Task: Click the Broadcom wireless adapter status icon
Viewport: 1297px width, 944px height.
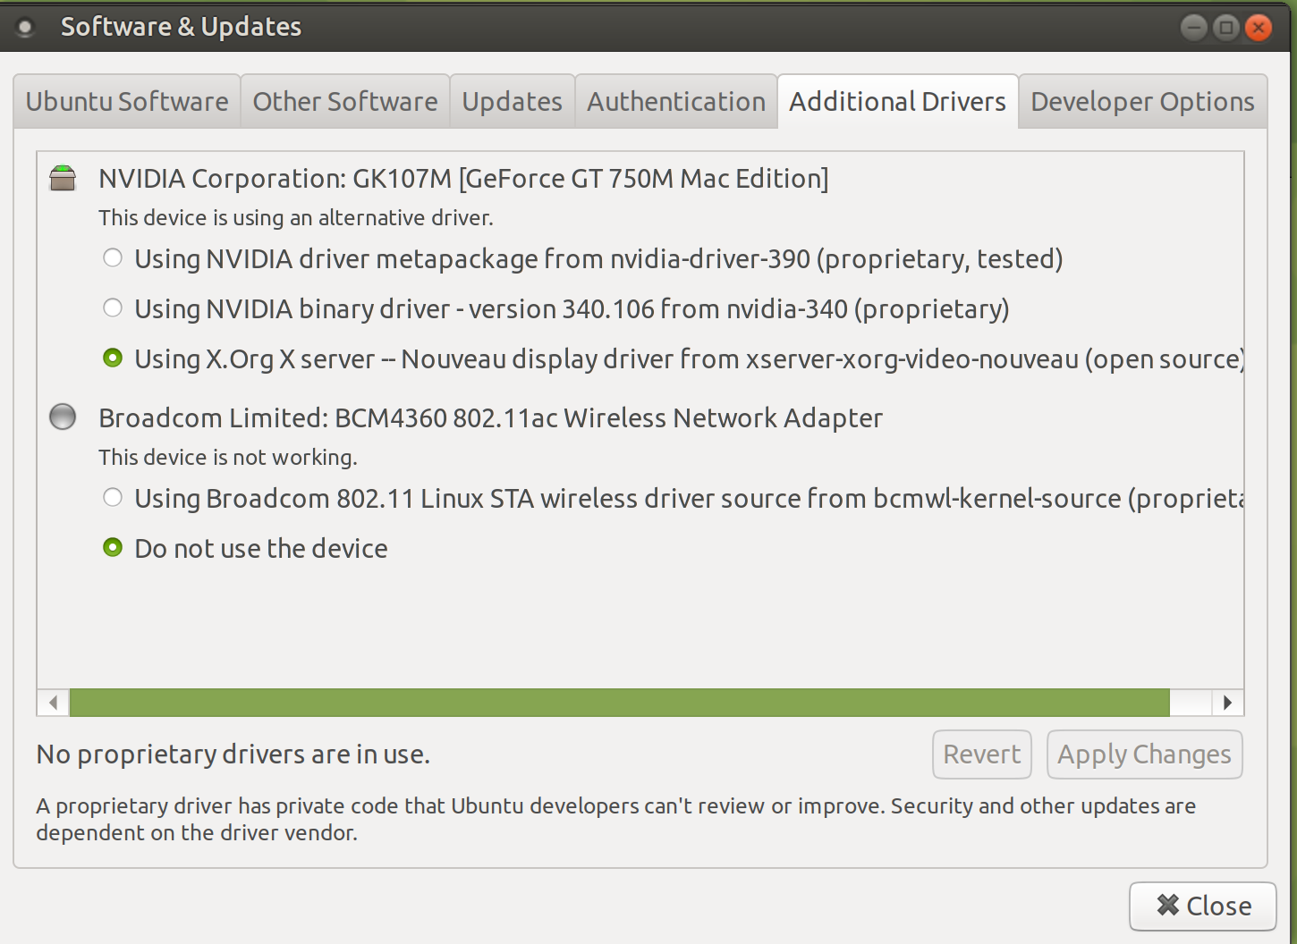Action: click(63, 417)
